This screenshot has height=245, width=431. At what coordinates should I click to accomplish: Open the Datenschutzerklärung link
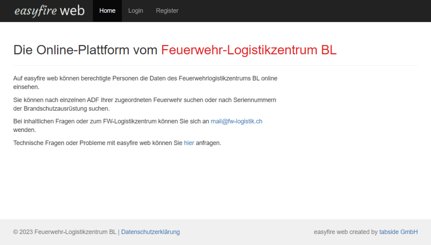click(150, 232)
